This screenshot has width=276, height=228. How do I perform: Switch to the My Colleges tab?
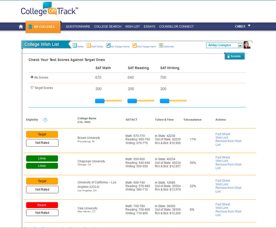[x=43, y=27]
